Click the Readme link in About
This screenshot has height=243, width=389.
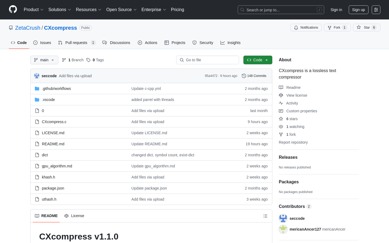tap(290, 87)
